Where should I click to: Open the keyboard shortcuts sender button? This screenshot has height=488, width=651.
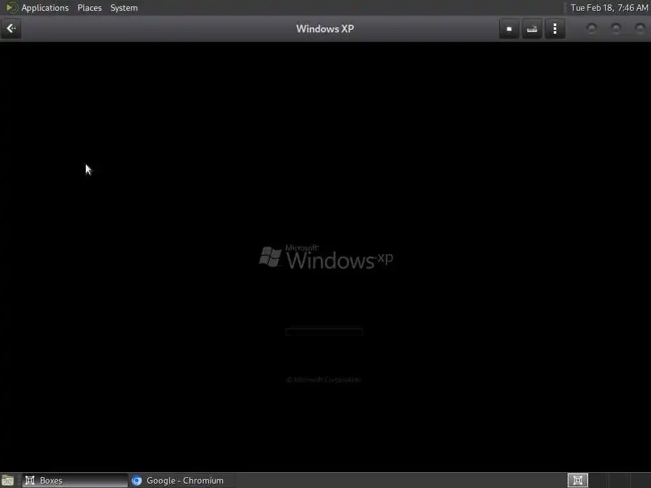[532, 29]
